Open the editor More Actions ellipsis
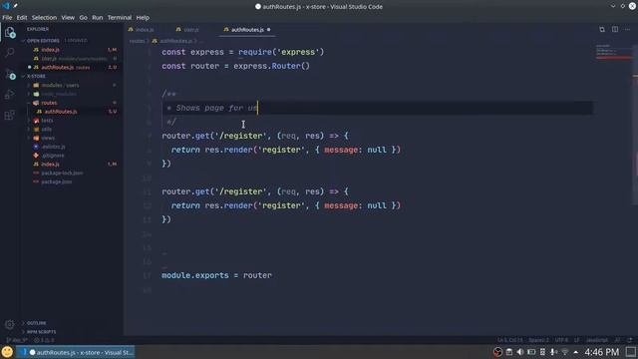The height and width of the screenshot is (359, 638). point(627,29)
